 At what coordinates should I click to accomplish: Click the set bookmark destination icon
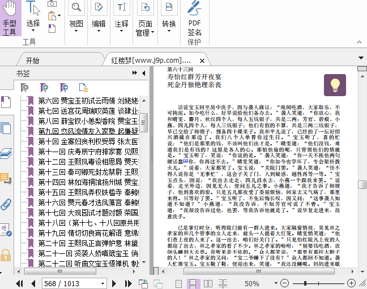point(63,88)
